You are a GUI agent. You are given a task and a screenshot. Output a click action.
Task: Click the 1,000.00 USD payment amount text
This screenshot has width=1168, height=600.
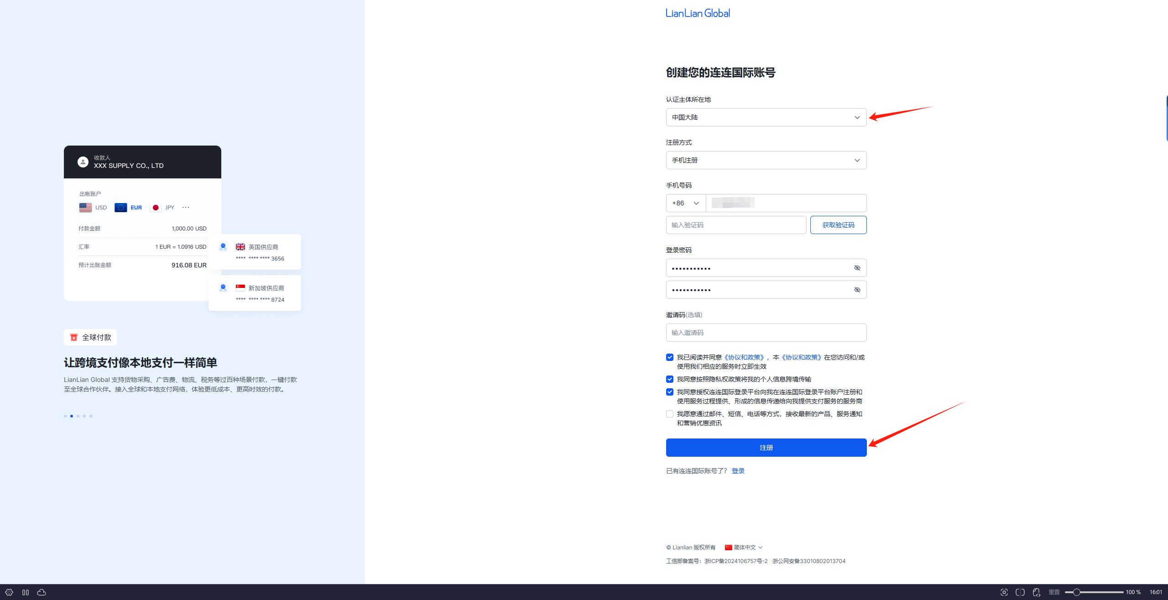189,229
